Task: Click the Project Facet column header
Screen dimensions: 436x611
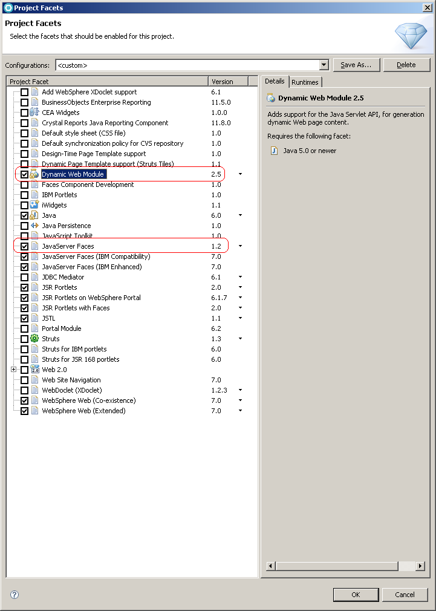Action: pyautogui.click(x=108, y=82)
